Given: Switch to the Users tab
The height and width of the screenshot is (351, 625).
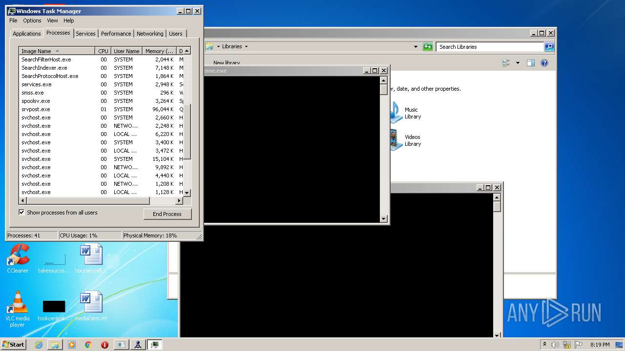Looking at the screenshot, I should 176,34.
